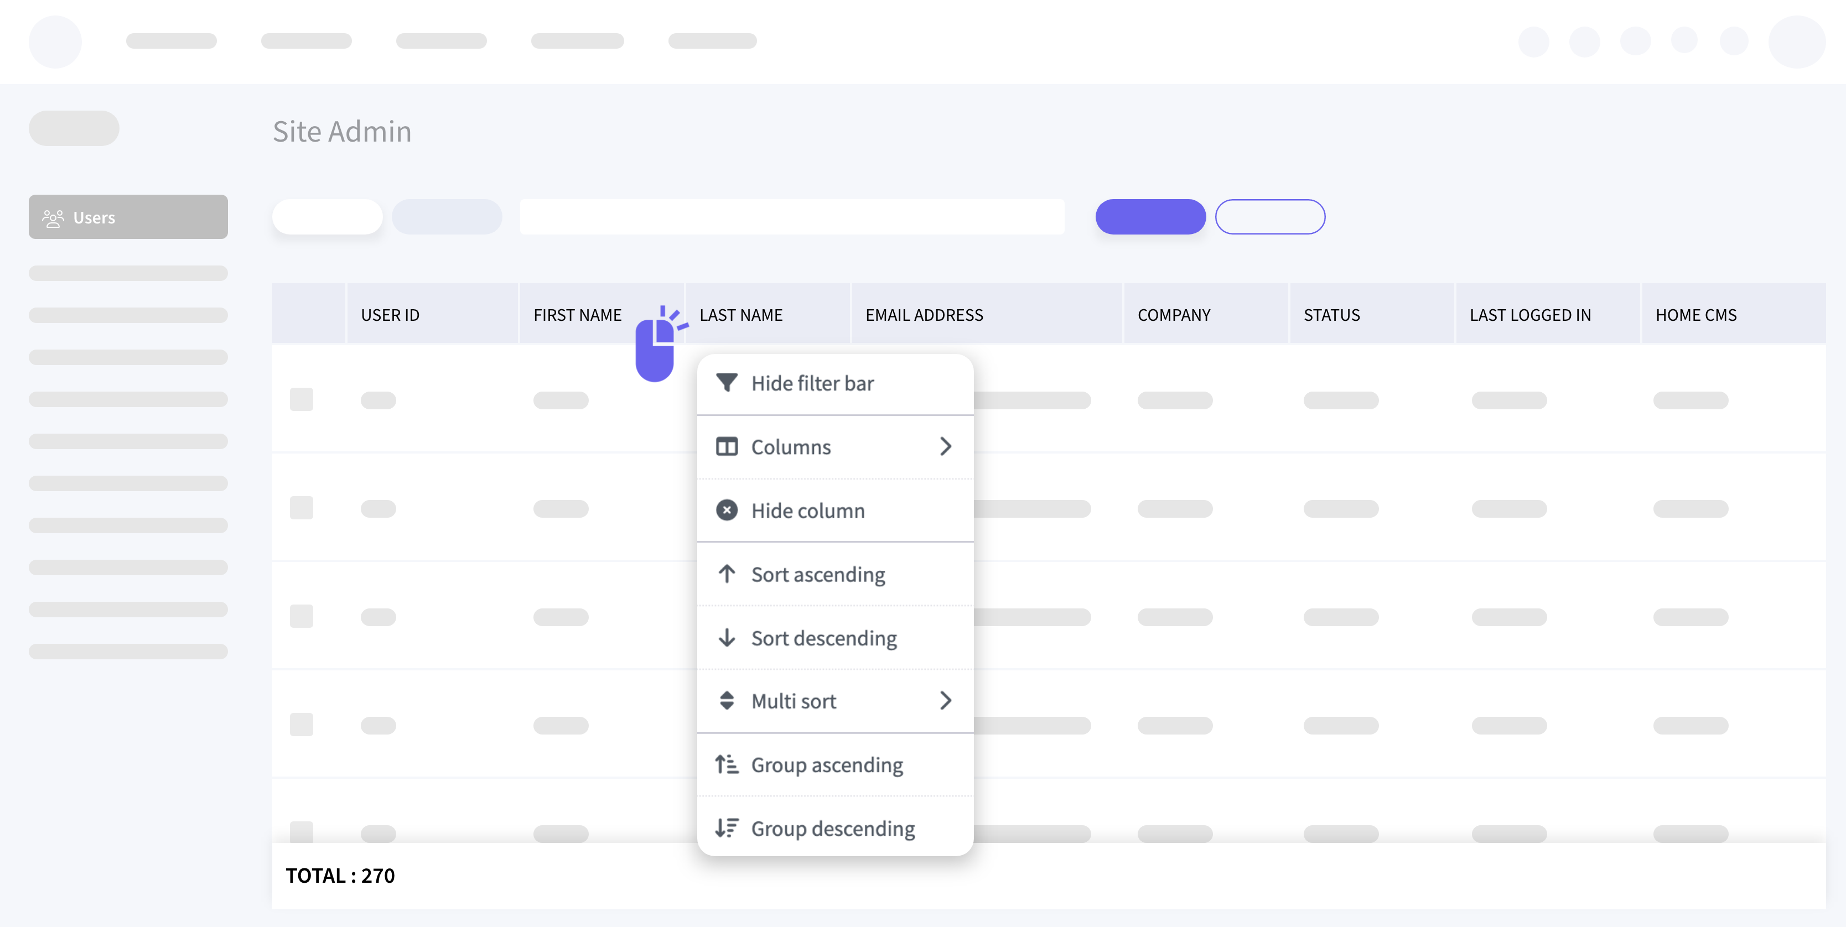Image resolution: width=1846 pixels, height=927 pixels.
Task: Select the third row's checkbox
Action: point(301,616)
